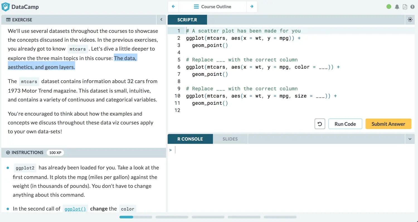This screenshot has height=222, width=418.
Task: Click the last progress bar segment
Action: click(280, 217)
